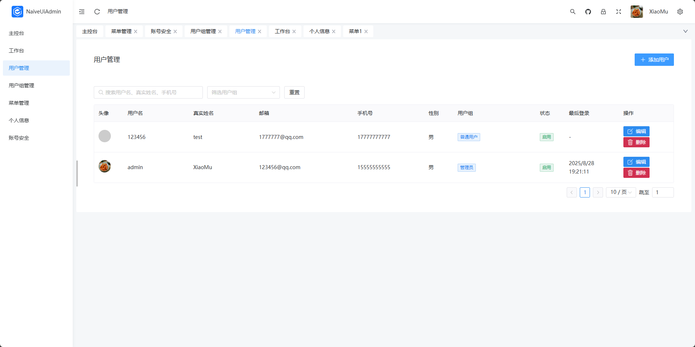
Task: Collapse the sidebar menu
Action: pyautogui.click(x=81, y=11)
